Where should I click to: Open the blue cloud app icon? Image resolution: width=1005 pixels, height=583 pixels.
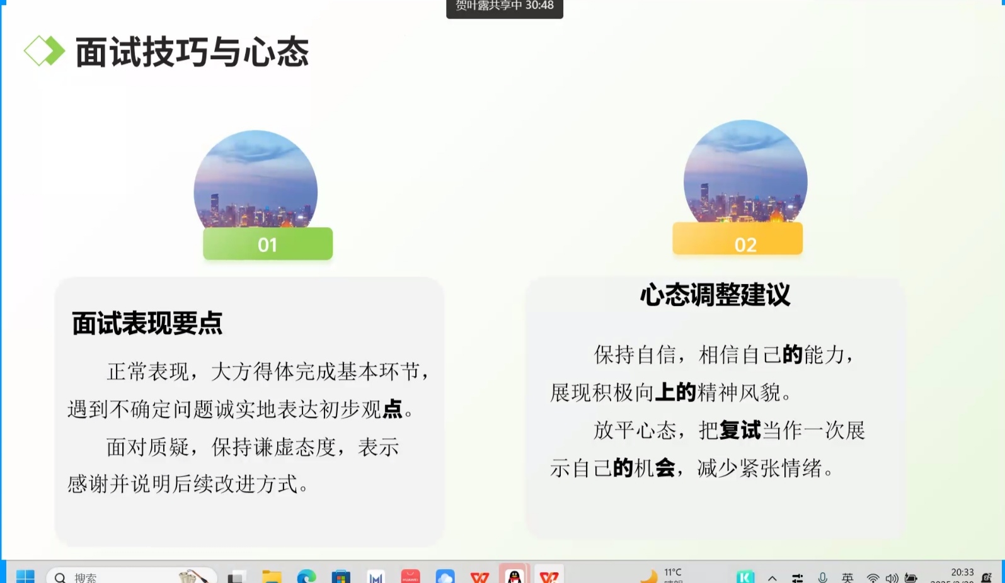coord(445,576)
